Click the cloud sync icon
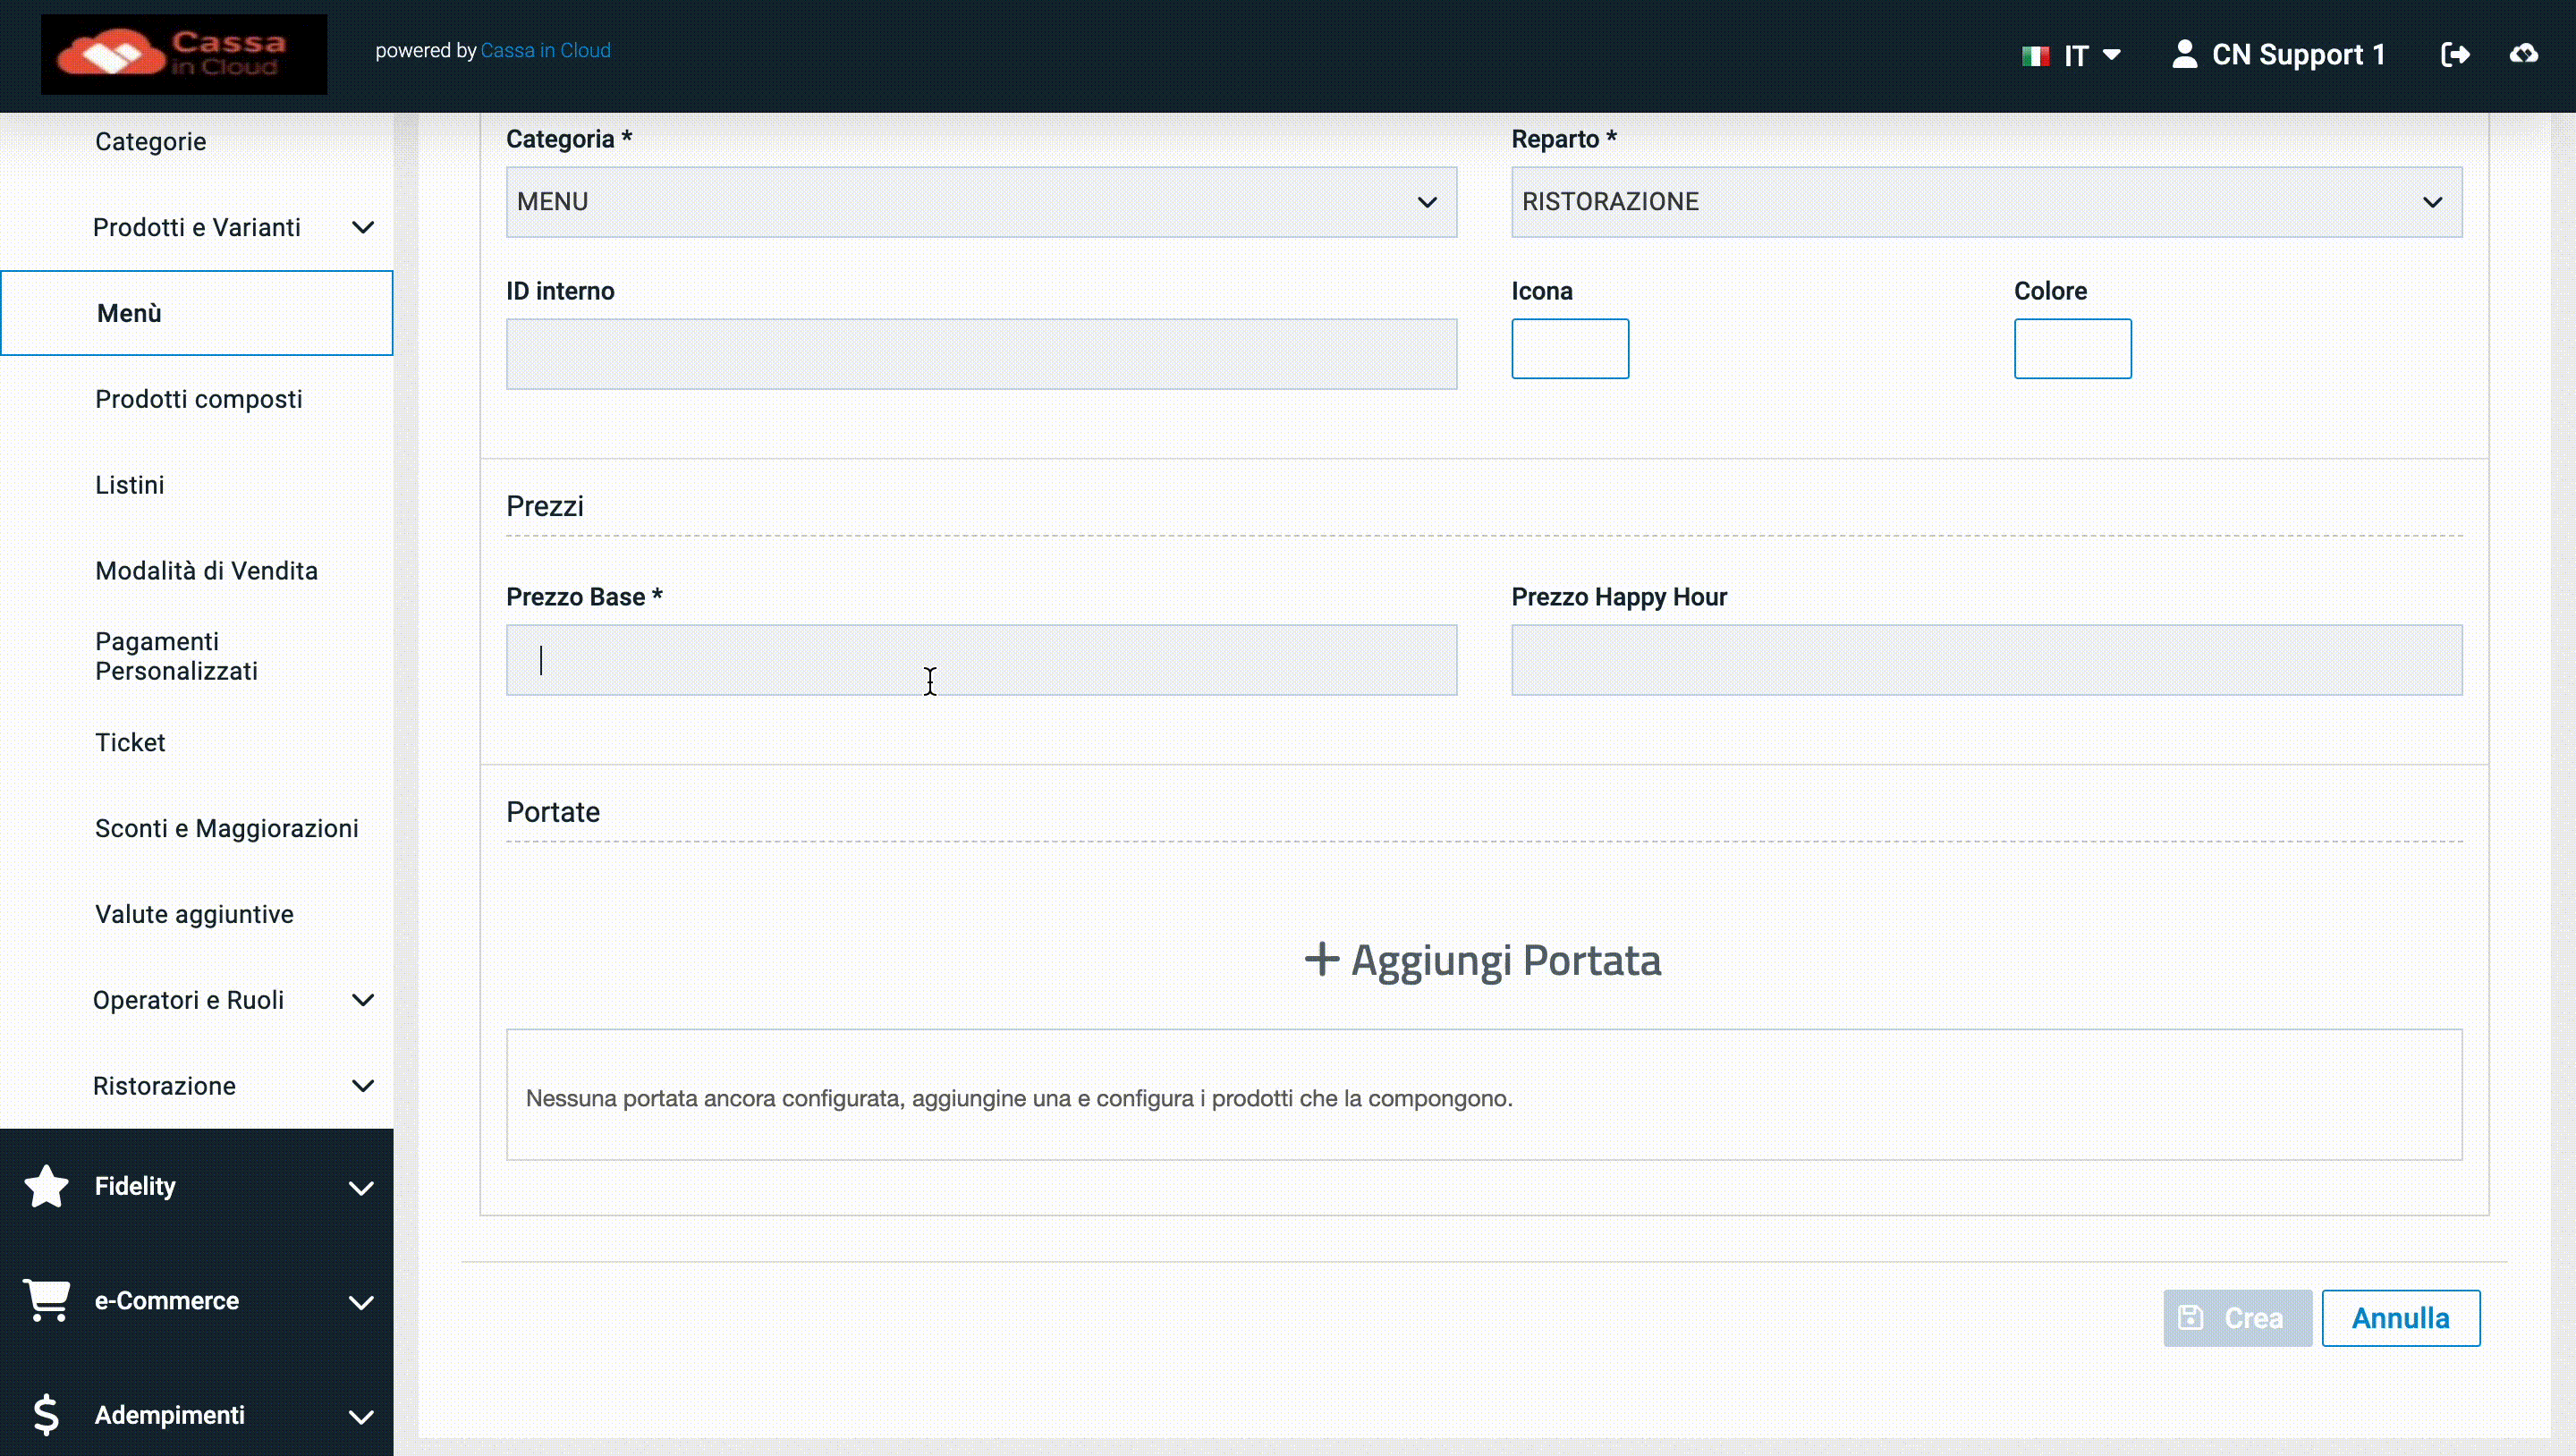 pyautogui.click(x=2524, y=54)
